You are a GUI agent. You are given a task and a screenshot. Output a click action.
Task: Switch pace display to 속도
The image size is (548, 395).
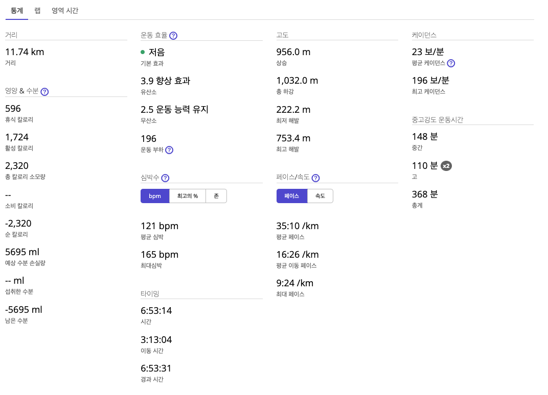[321, 195]
